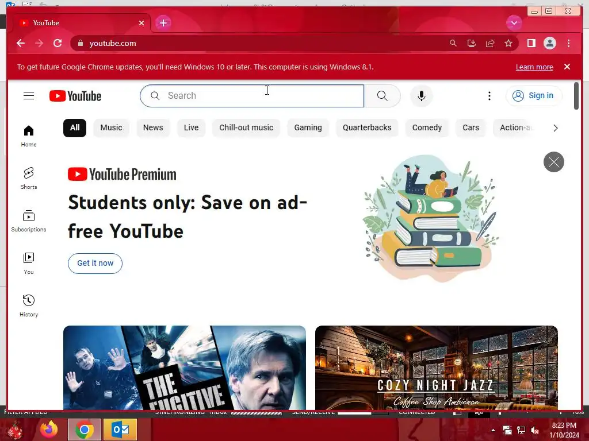Show hidden system tray icons arrow
The image size is (589, 441).
pos(493,430)
